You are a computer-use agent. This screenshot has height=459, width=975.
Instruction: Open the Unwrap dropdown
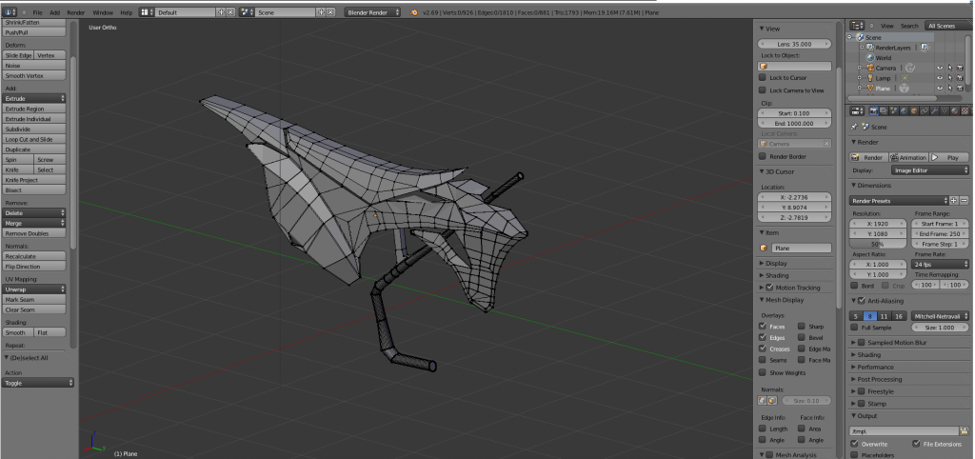35,289
